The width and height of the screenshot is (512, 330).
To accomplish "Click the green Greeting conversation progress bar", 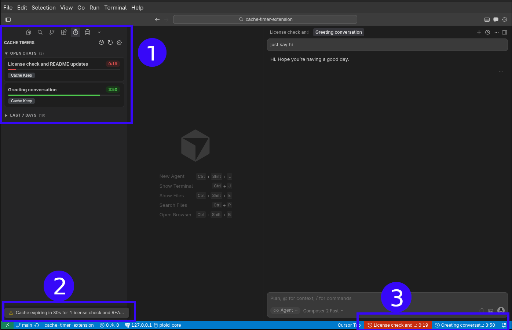I will [x=64, y=95].
